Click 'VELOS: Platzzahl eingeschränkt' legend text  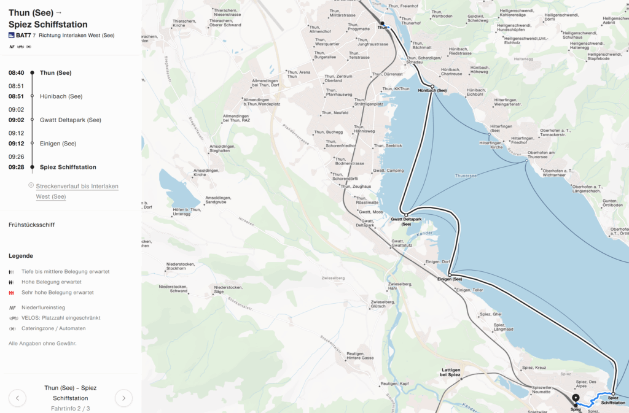(x=61, y=318)
